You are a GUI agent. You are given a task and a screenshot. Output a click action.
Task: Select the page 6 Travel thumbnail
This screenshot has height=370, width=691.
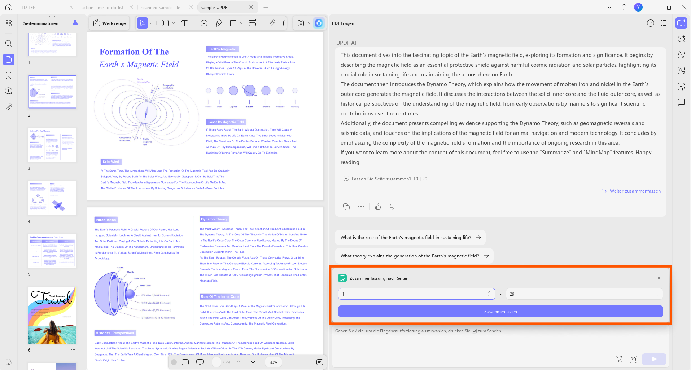(52, 316)
